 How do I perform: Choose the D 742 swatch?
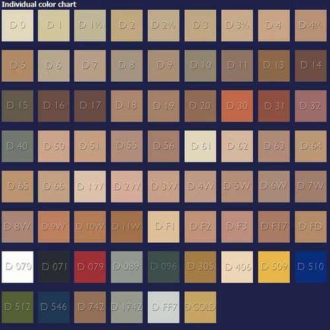[90, 308]
